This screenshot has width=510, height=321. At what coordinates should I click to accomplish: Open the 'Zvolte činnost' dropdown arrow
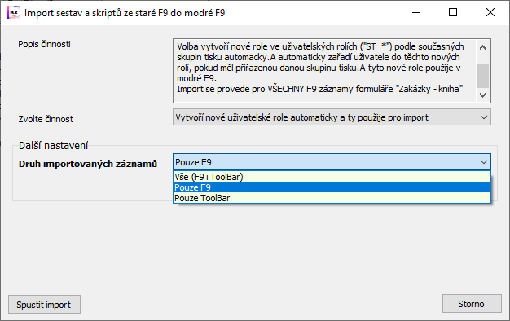[484, 117]
